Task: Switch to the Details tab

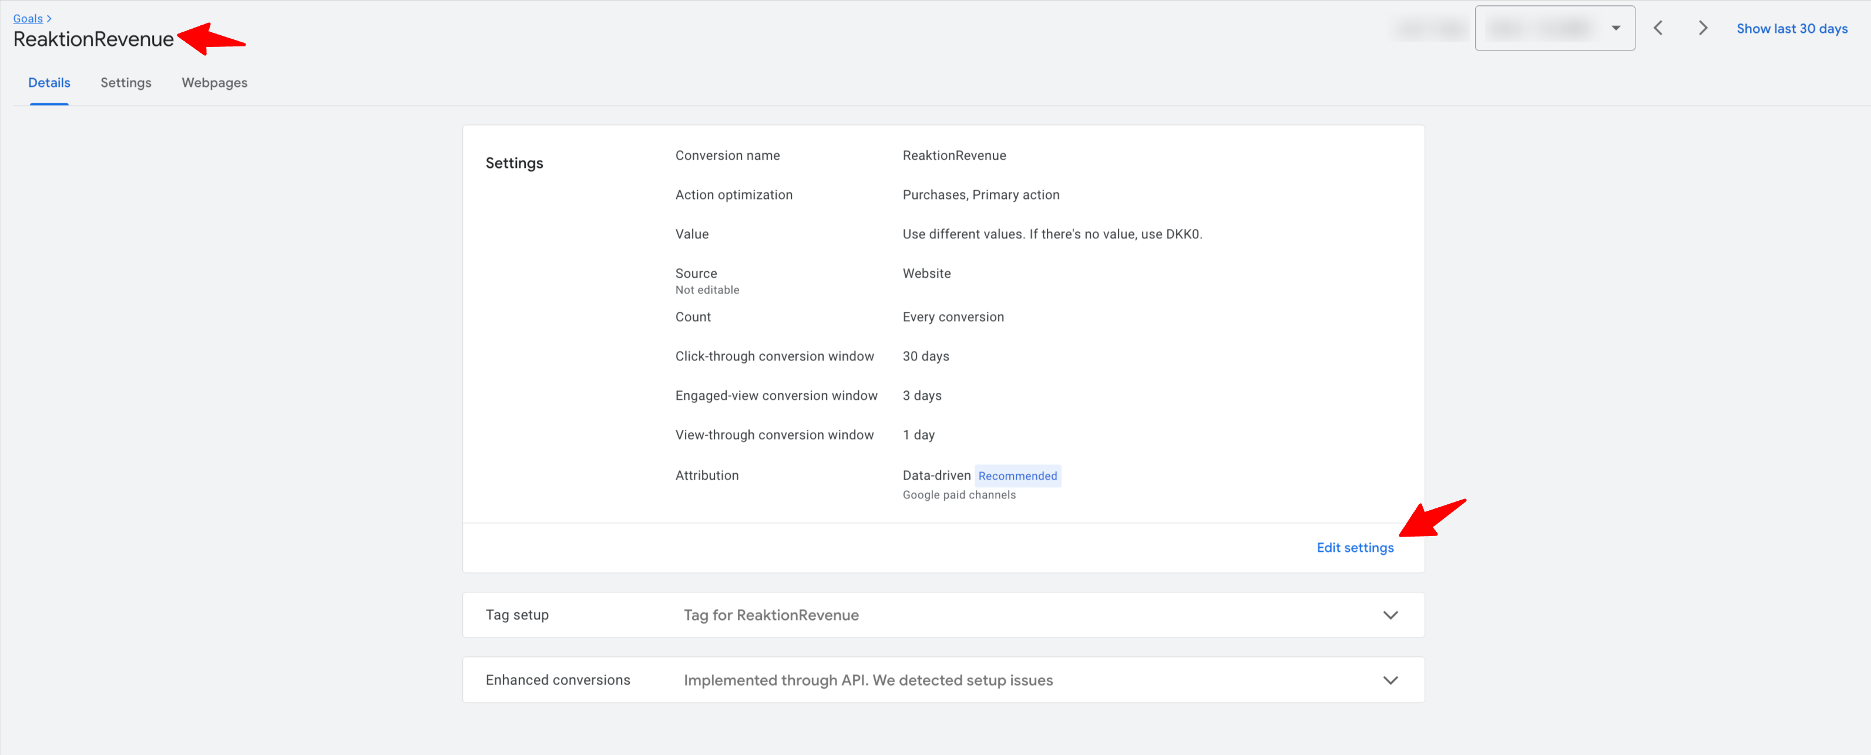Action: pyautogui.click(x=49, y=83)
